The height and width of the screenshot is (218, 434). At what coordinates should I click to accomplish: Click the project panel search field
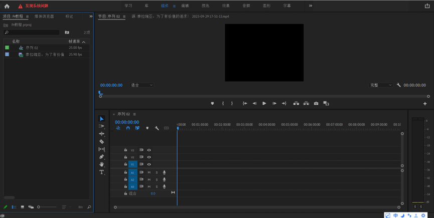click(33, 32)
